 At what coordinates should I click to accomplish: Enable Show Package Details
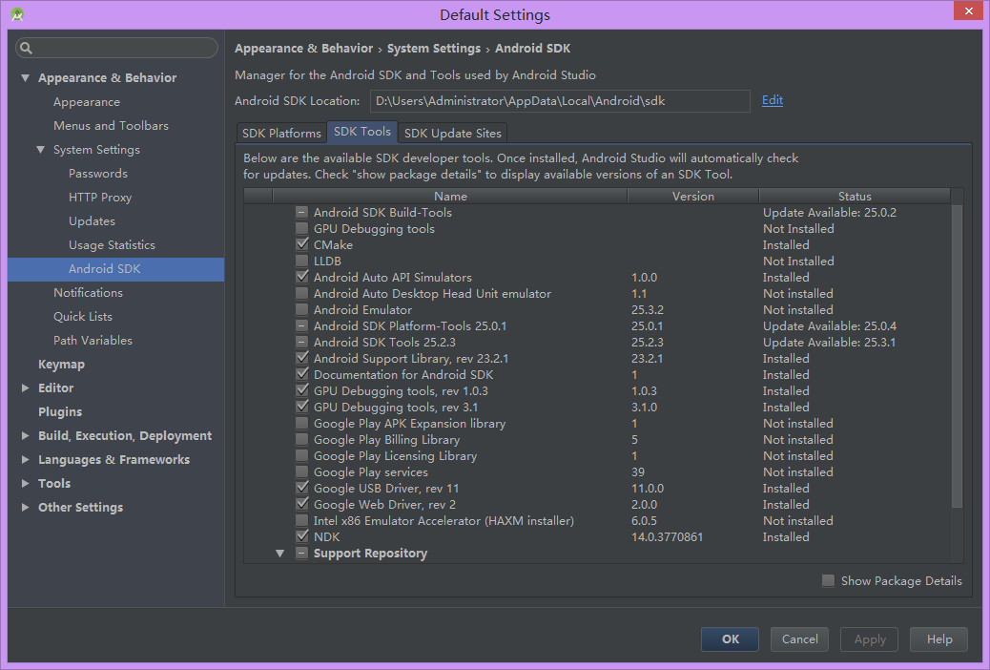(828, 580)
